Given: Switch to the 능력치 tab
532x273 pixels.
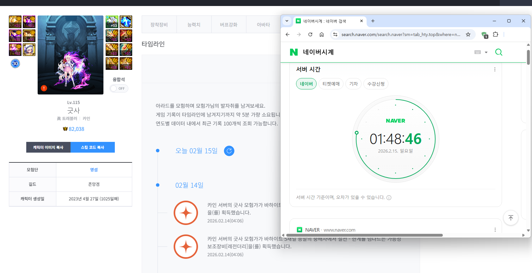Looking at the screenshot, I should click(x=194, y=25).
